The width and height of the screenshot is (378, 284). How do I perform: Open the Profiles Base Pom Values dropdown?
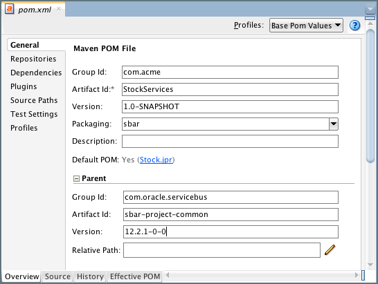(306, 26)
